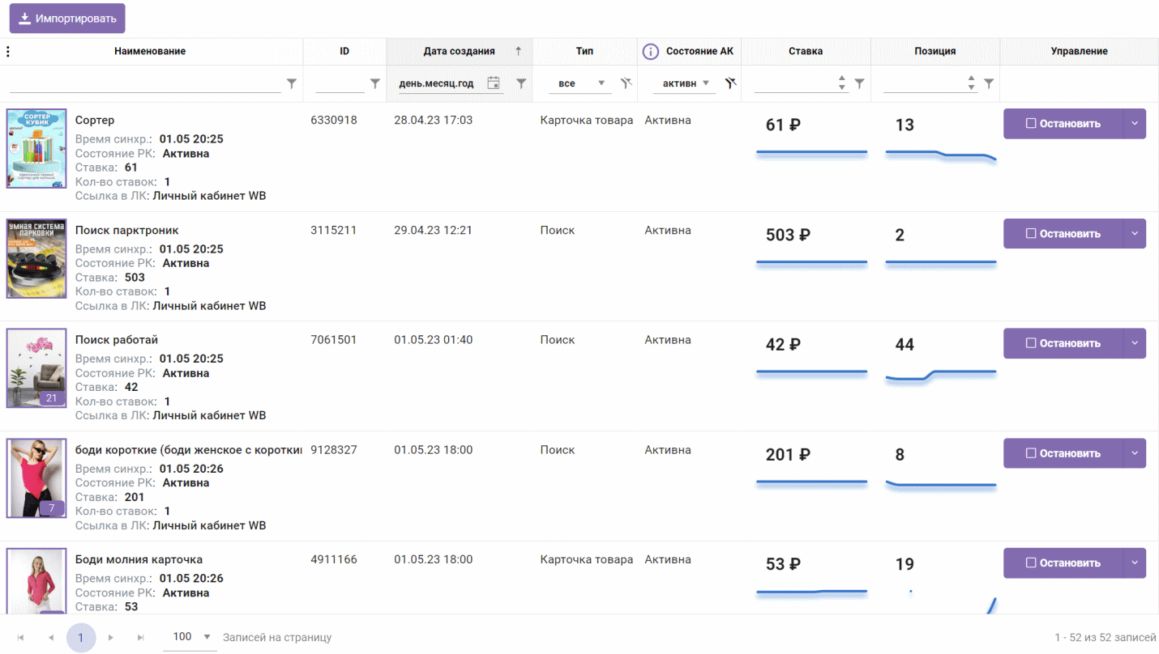Expand the records per page dropdown
Screen dimensions: 1159x654
coord(206,637)
